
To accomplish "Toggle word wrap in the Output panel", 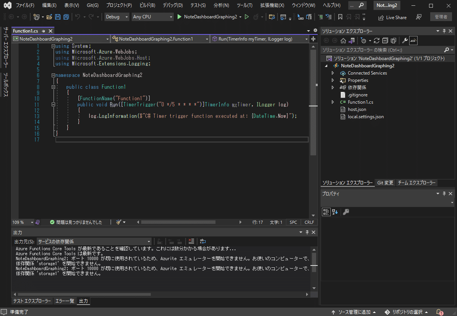I will 203,241.
